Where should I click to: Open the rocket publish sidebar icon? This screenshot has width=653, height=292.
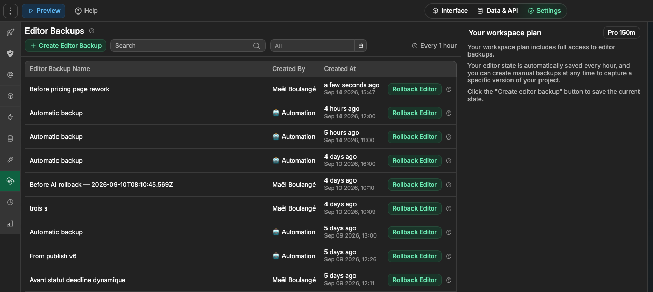click(x=10, y=32)
